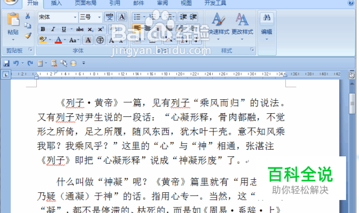The width and height of the screenshot is (359, 213).
Task: Apply red font color A button
Action: click(59, 40)
